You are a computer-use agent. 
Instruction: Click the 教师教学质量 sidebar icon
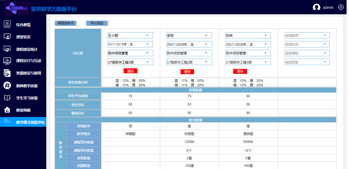tap(7, 86)
